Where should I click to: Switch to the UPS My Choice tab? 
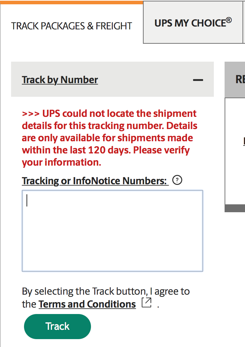coord(193,23)
